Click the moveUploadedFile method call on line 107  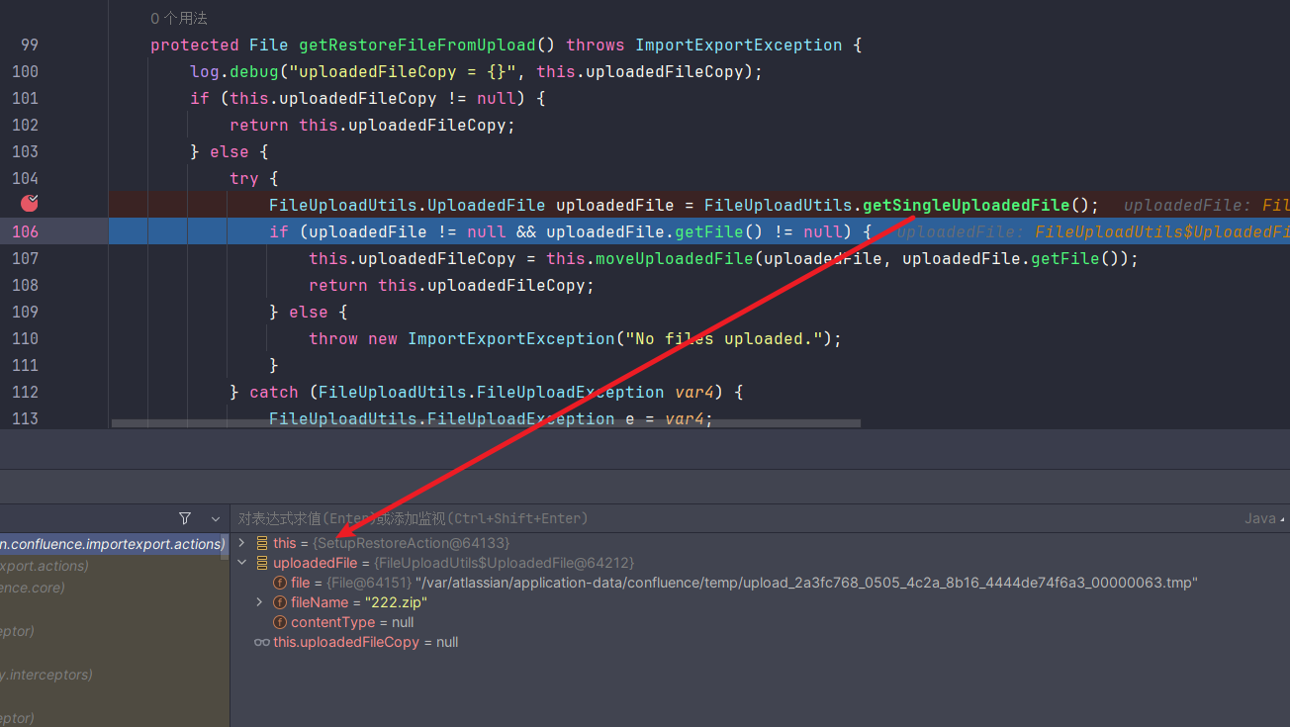(674, 258)
